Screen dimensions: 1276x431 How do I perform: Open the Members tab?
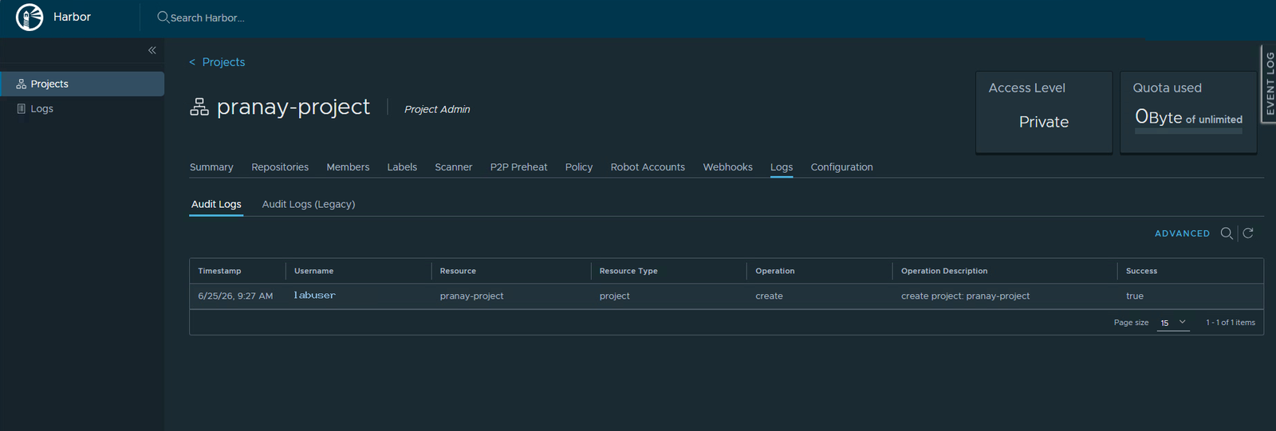348,167
